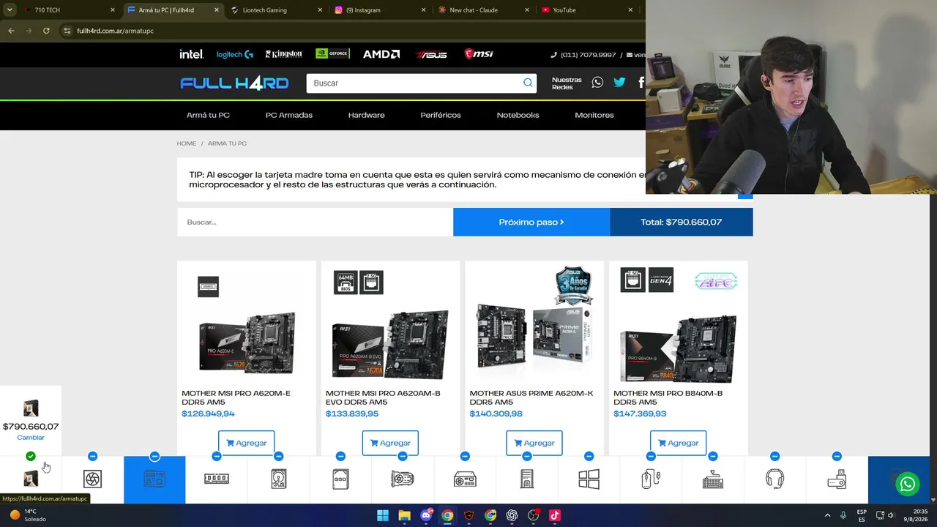Launch File Explorer from the taskbar
937x527 pixels.
pyautogui.click(x=404, y=515)
